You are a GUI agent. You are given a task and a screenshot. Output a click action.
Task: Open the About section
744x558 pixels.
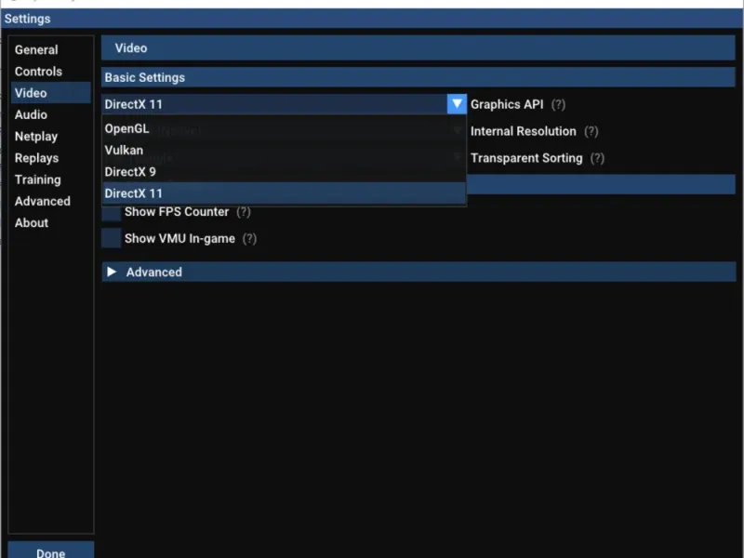(50, 223)
